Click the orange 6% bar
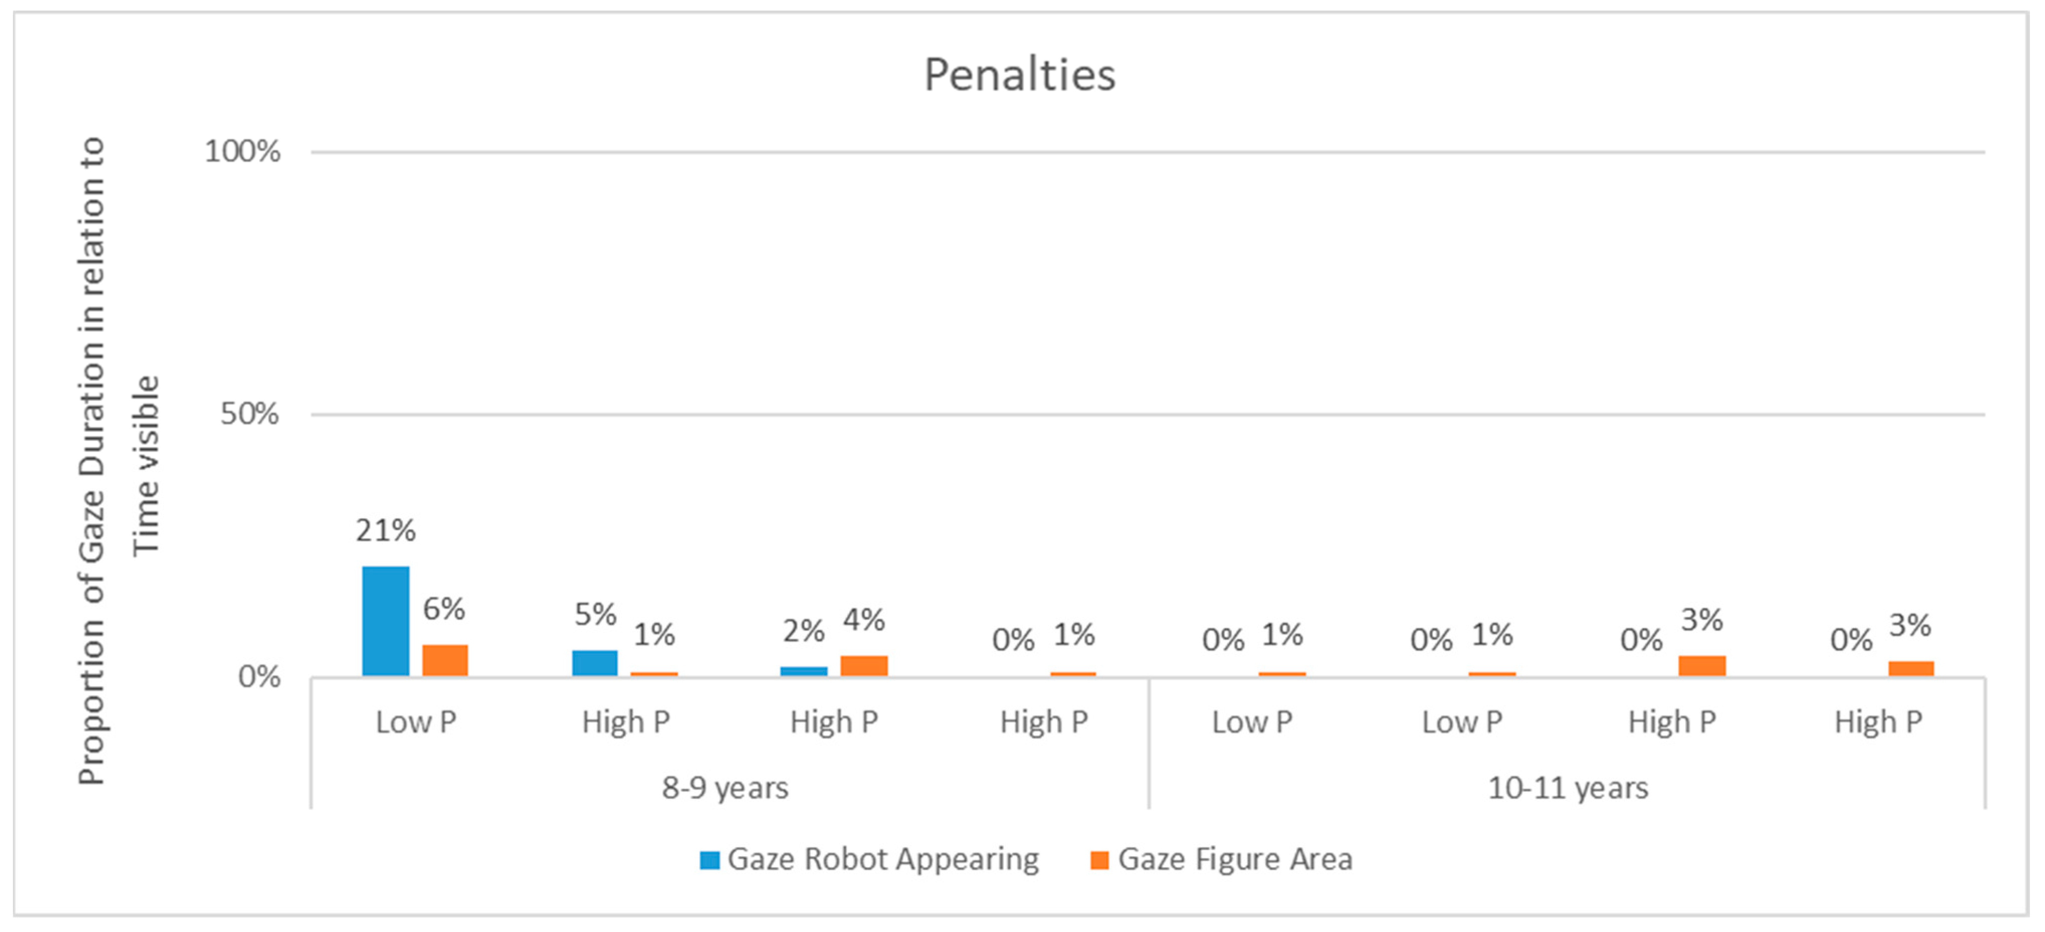The width and height of the screenshot is (2045, 932). tap(445, 660)
